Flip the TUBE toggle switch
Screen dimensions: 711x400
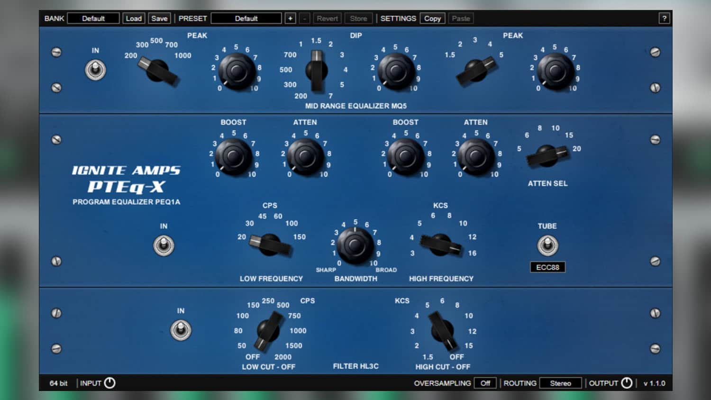click(x=547, y=245)
